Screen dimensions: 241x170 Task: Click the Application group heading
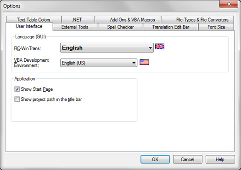pyautogui.click(x=25, y=79)
